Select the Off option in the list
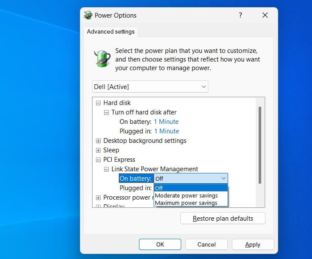The image size is (312, 259). pyautogui.click(x=190, y=188)
